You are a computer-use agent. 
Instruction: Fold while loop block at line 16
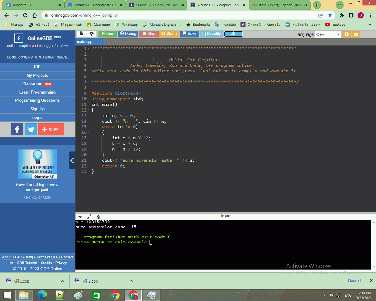tap(88, 133)
